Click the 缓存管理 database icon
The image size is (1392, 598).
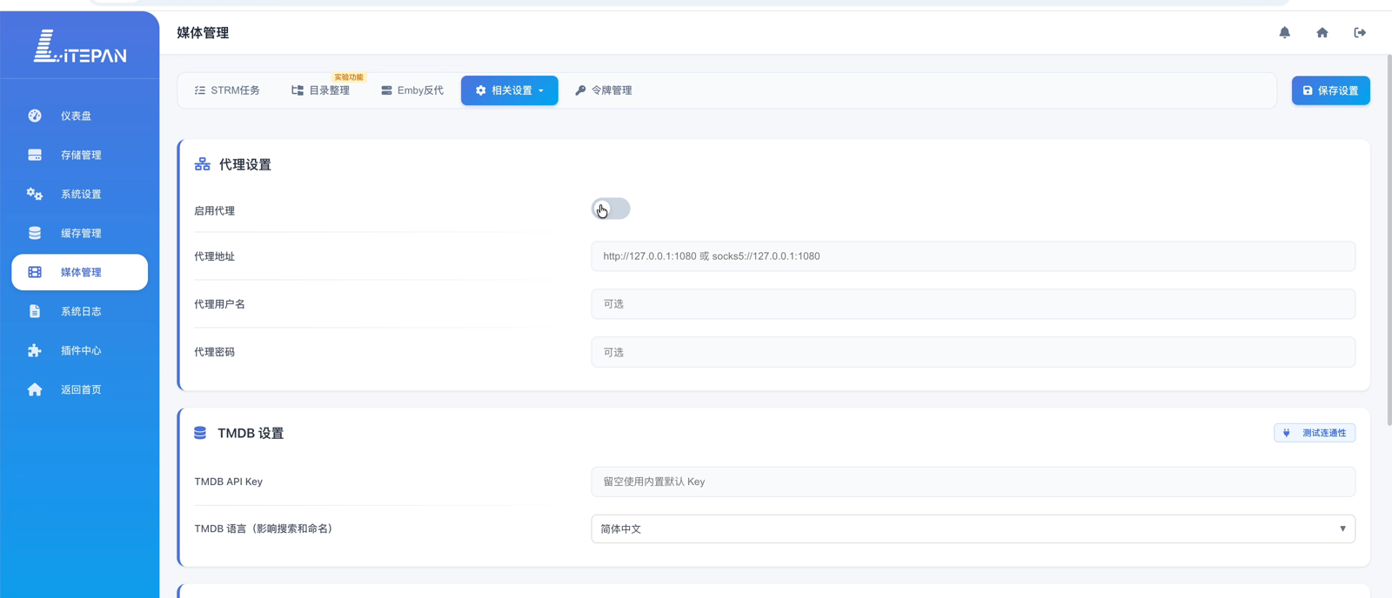pos(35,233)
